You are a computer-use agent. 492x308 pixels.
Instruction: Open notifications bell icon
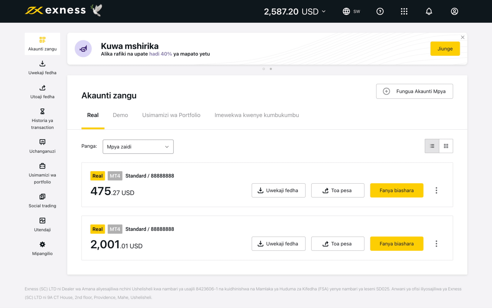click(429, 11)
